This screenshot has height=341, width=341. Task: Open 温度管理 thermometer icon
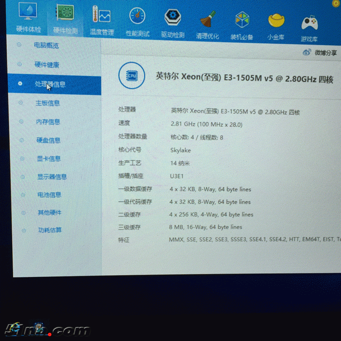click(x=101, y=15)
